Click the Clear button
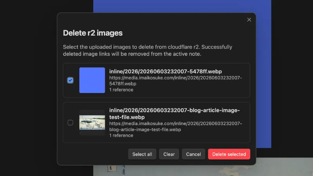313x176 pixels. [x=169, y=154]
